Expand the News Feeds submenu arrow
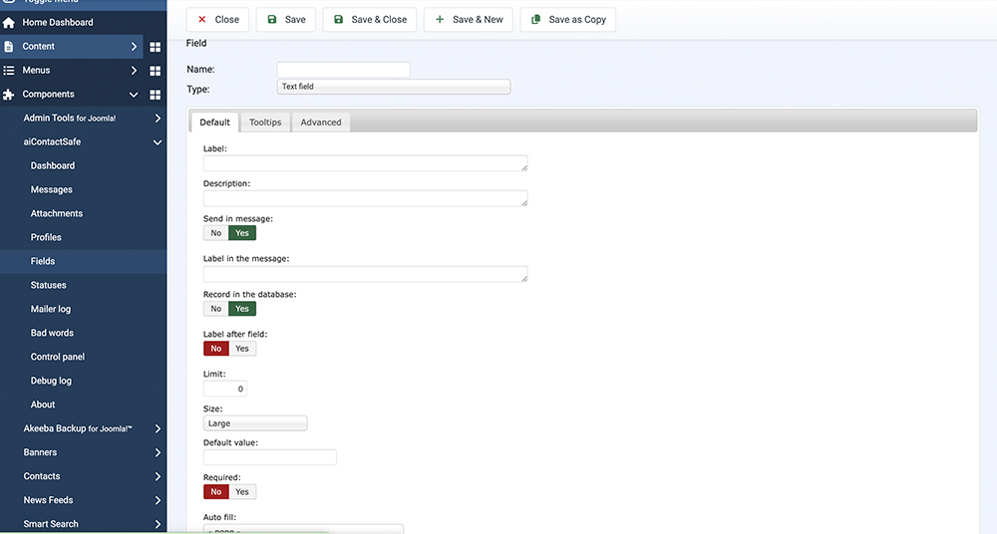This screenshot has height=534, width=997. click(158, 500)
